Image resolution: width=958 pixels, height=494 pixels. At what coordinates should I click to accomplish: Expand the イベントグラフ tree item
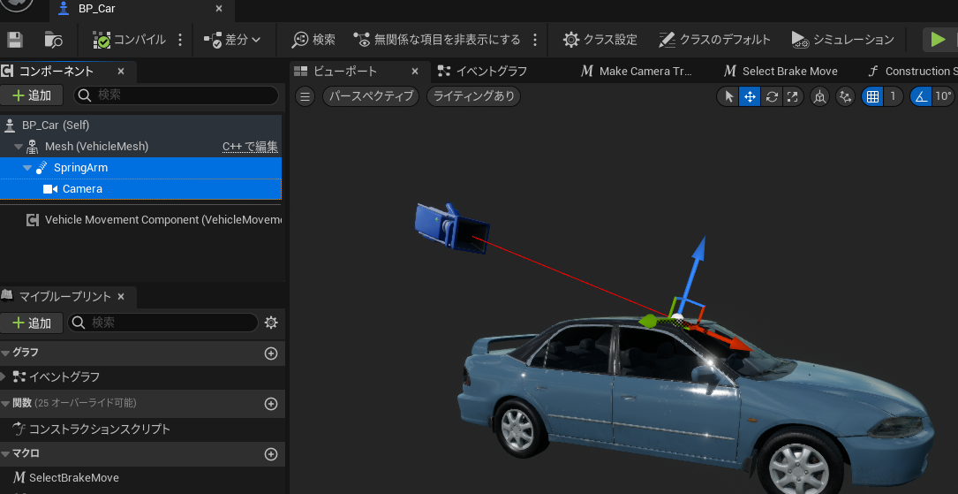coord(4,377)
